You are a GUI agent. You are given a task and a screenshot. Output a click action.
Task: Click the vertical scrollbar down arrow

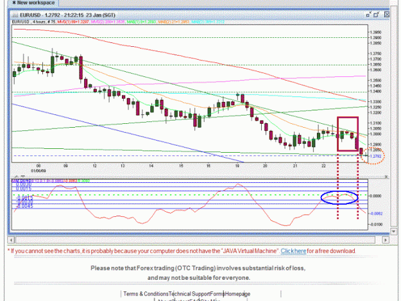point(394,231)
